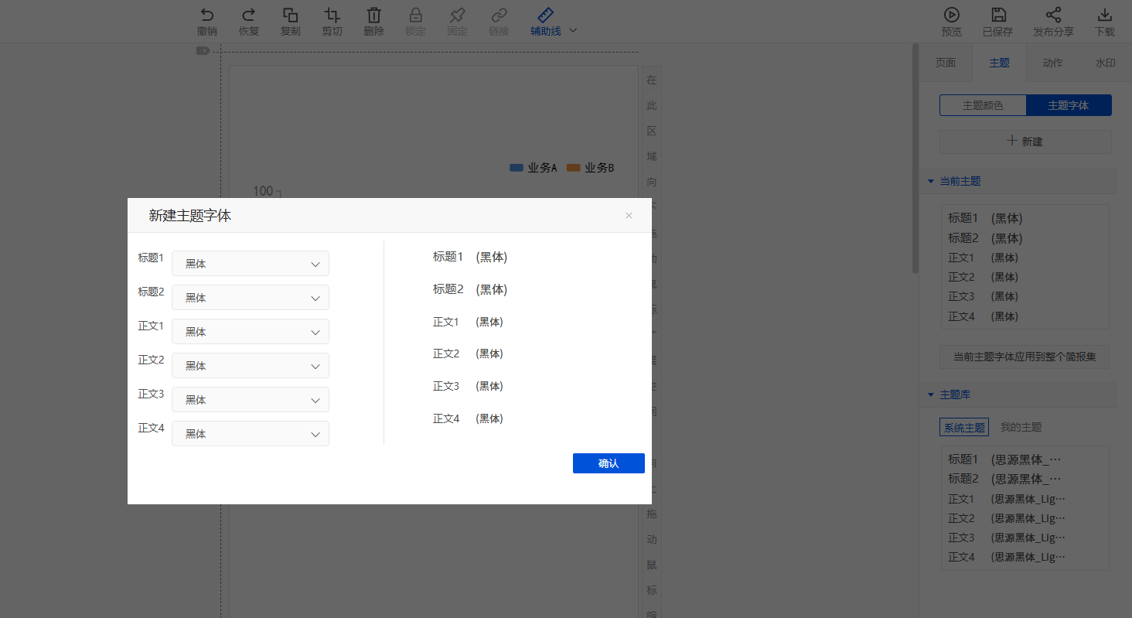Click the Crop/Cut (剪切) toolbar icon
The width and height of the screenshot is (1132, 618).
click(332, 15)
